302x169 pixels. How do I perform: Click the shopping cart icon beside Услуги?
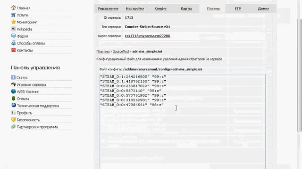pos(13,15)
